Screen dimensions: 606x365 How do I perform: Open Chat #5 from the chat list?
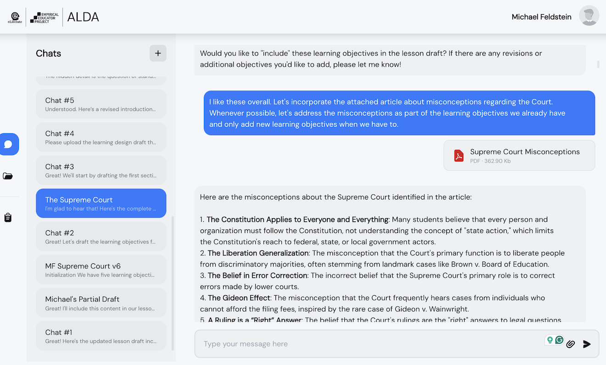tap(101, 103)
